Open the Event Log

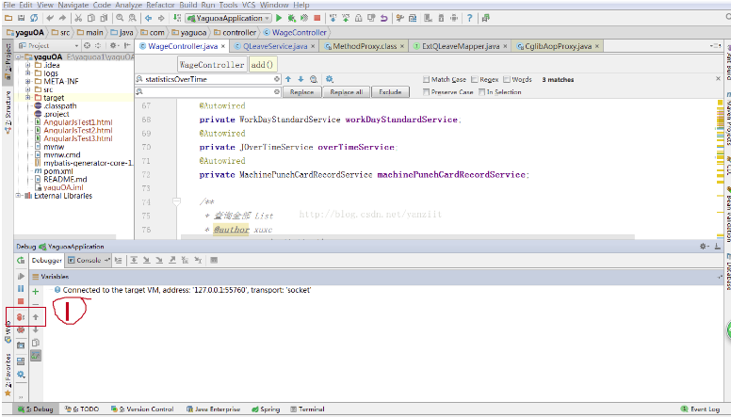pos(700,409)
